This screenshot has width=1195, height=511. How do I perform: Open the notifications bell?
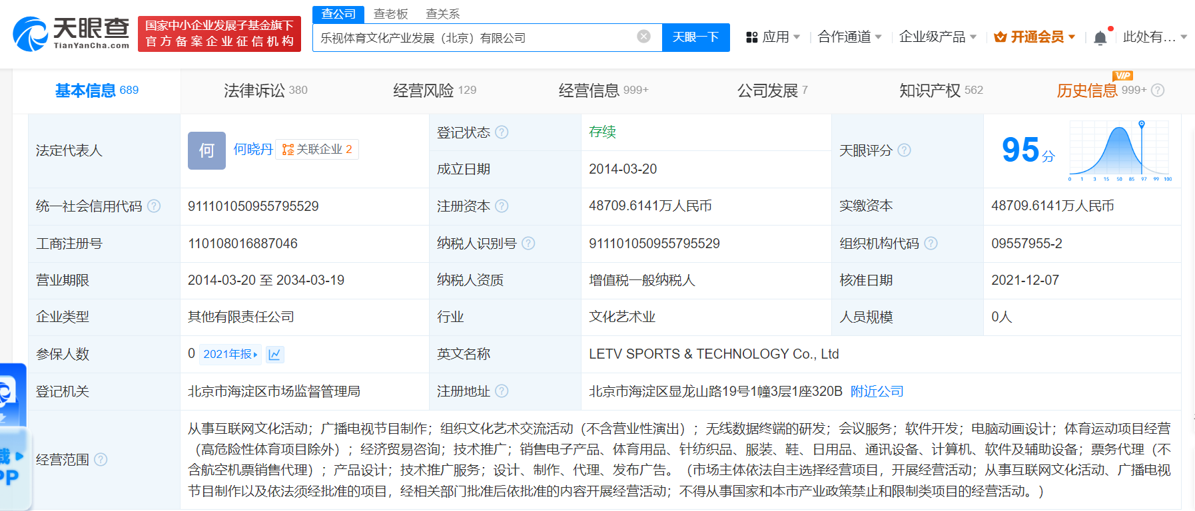(x=1100, y=37)
